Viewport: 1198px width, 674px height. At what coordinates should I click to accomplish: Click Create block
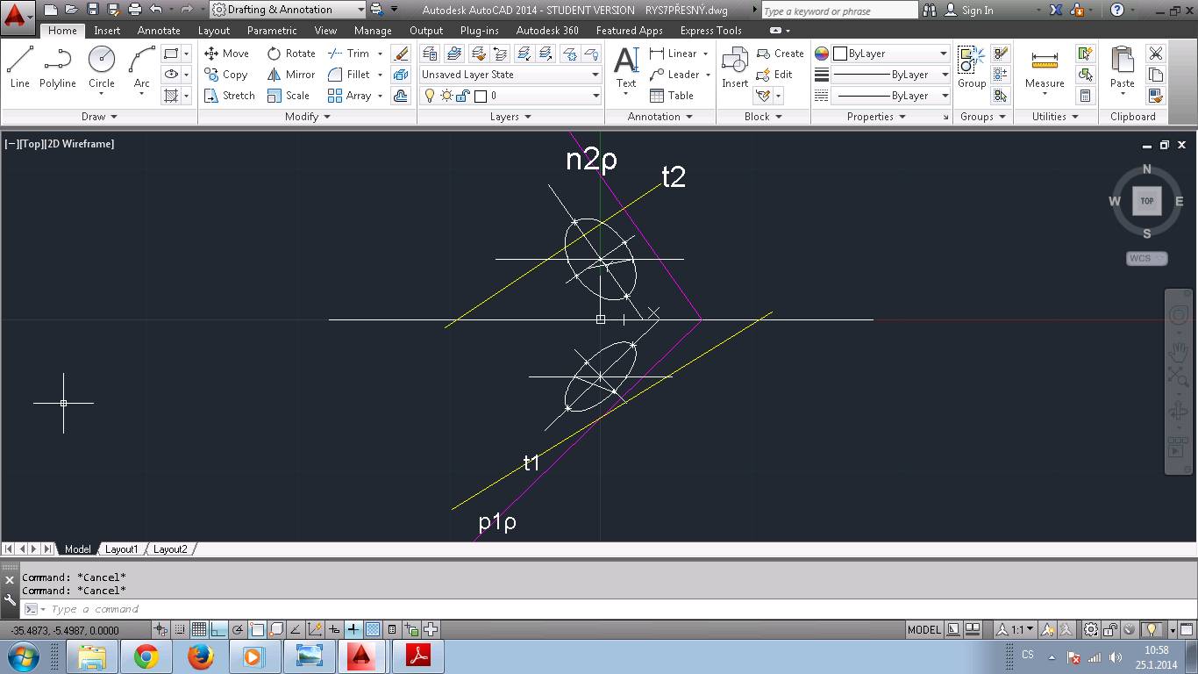tap(780, 54)
